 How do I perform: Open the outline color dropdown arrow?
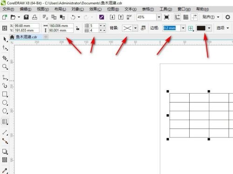pos(209,28)
